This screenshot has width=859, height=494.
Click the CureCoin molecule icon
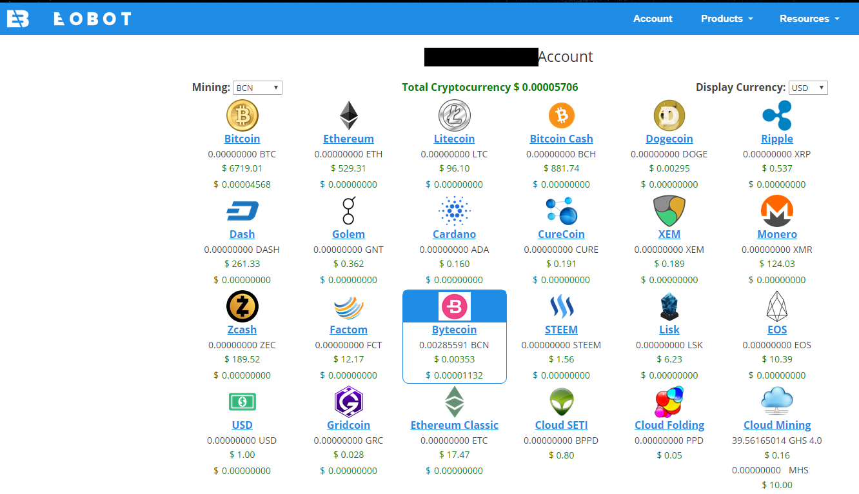561,212
